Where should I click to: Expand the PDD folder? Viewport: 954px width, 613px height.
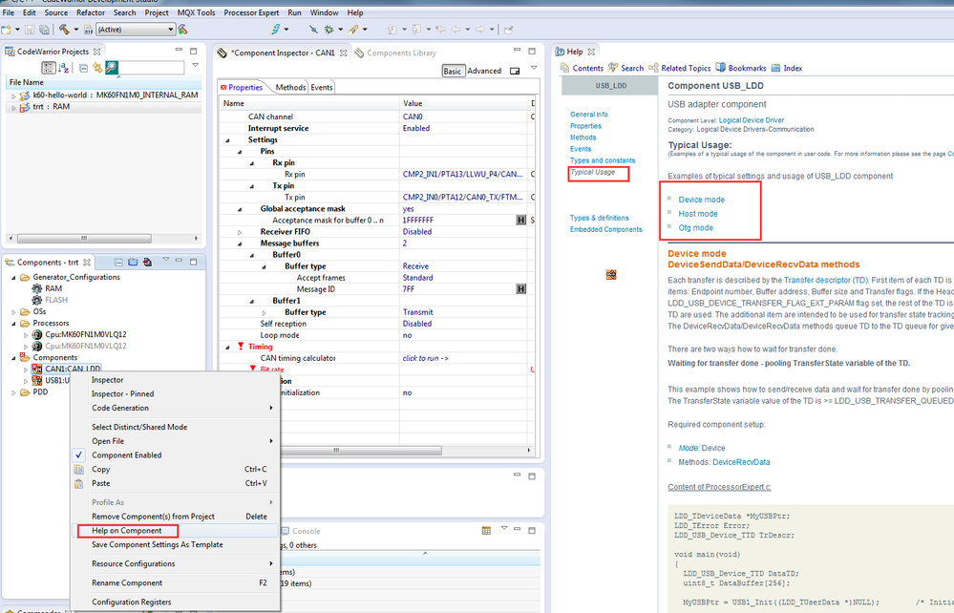[13, 392]
